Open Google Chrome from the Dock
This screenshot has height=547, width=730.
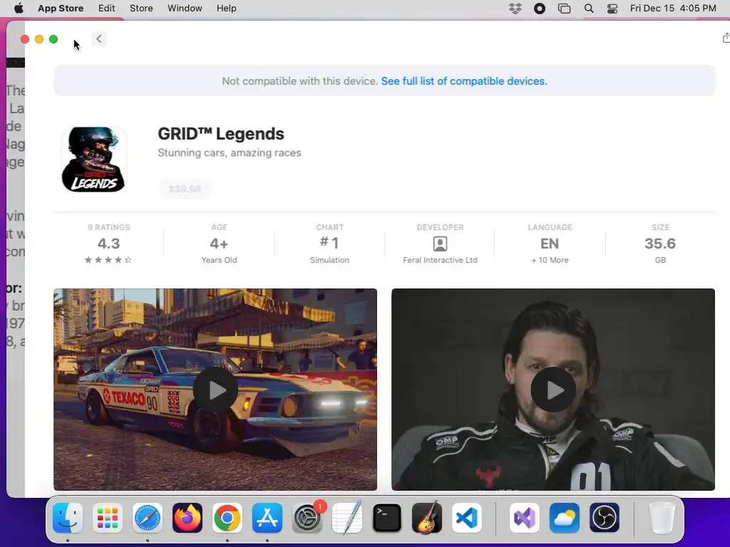tap(227, 518)
